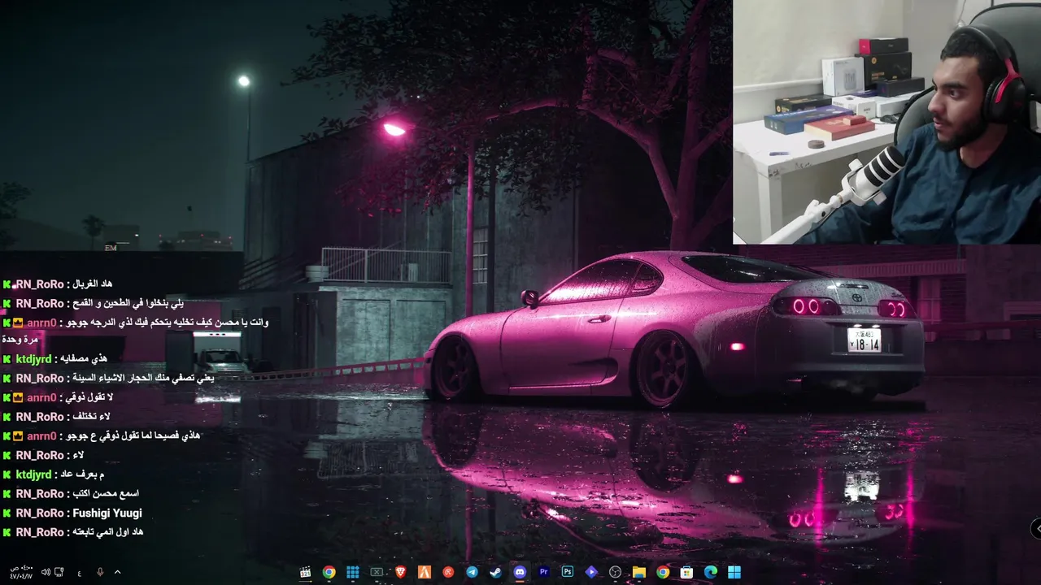Expand hidden system tray icons chevron
Viewport: 1041px width, 585px height.
pyautogui.click(x=117, y=572)
